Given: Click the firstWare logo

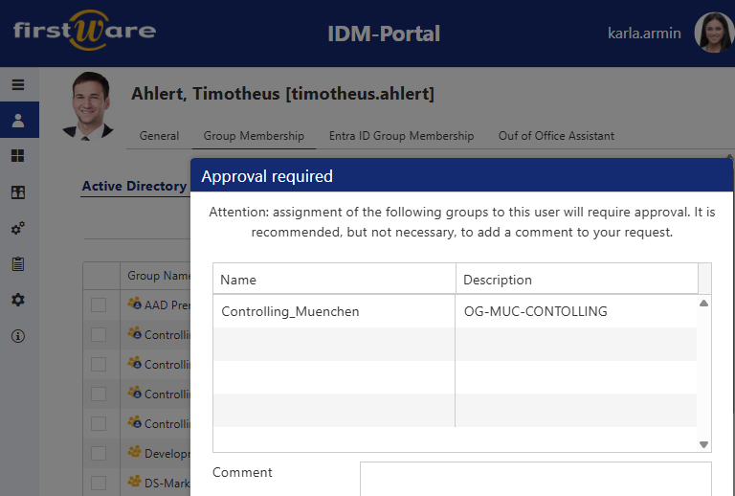Looking at the screenshot, I should click(x=85, y=30).
